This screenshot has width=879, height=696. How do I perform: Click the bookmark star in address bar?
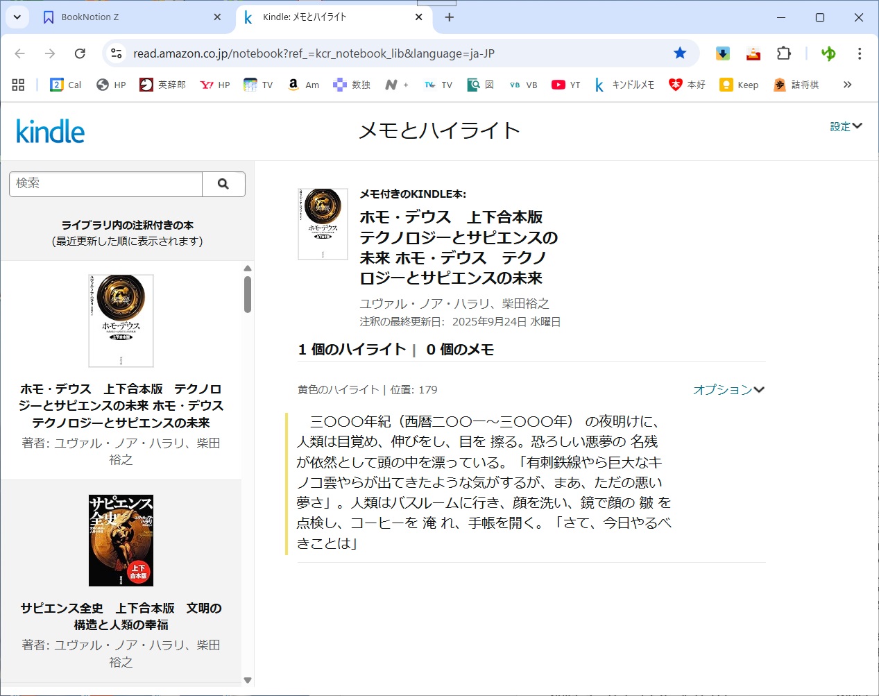[680, 53]
